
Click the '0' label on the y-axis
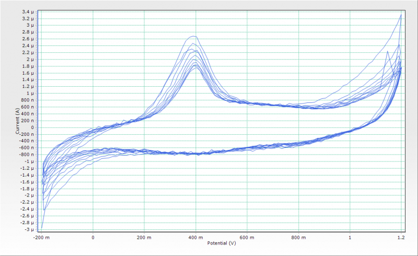click(x=32, y=127)
